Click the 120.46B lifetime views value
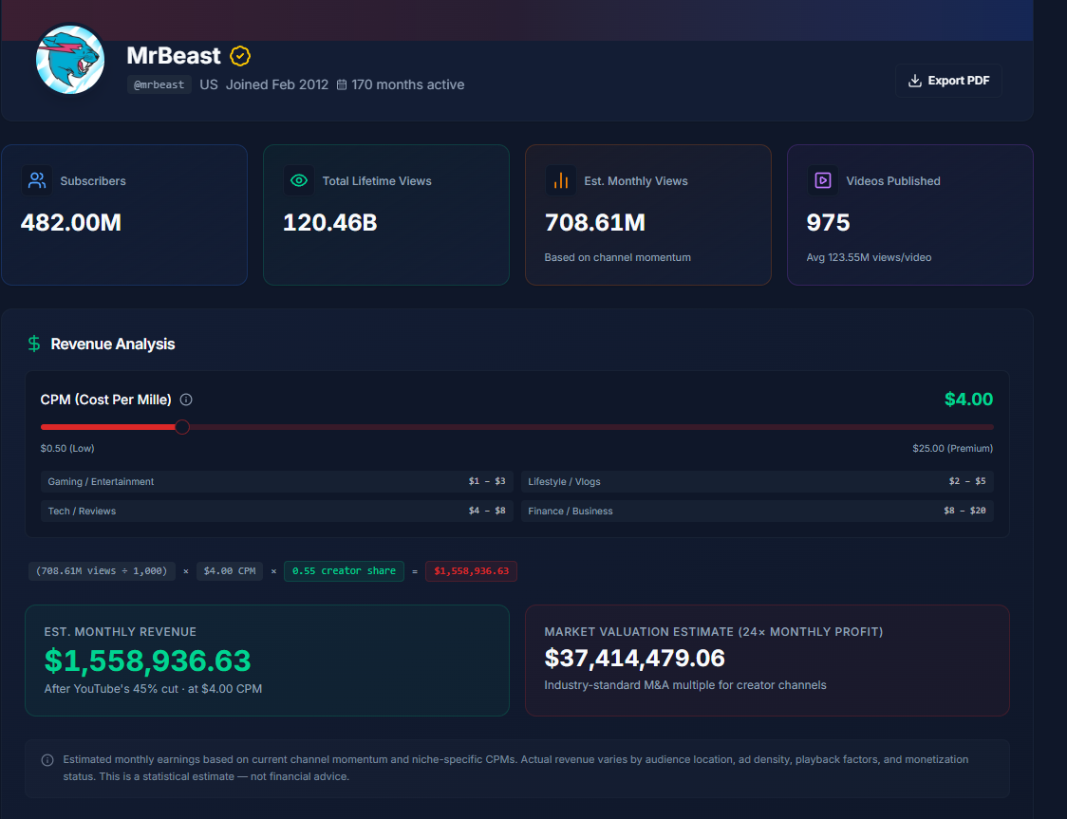Screen dimensions: 1067x819 pyautogui.click(x=330, y=222)
